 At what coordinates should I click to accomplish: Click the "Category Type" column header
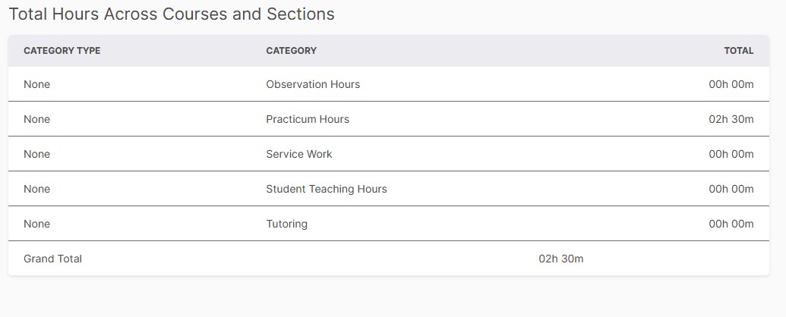62,51
